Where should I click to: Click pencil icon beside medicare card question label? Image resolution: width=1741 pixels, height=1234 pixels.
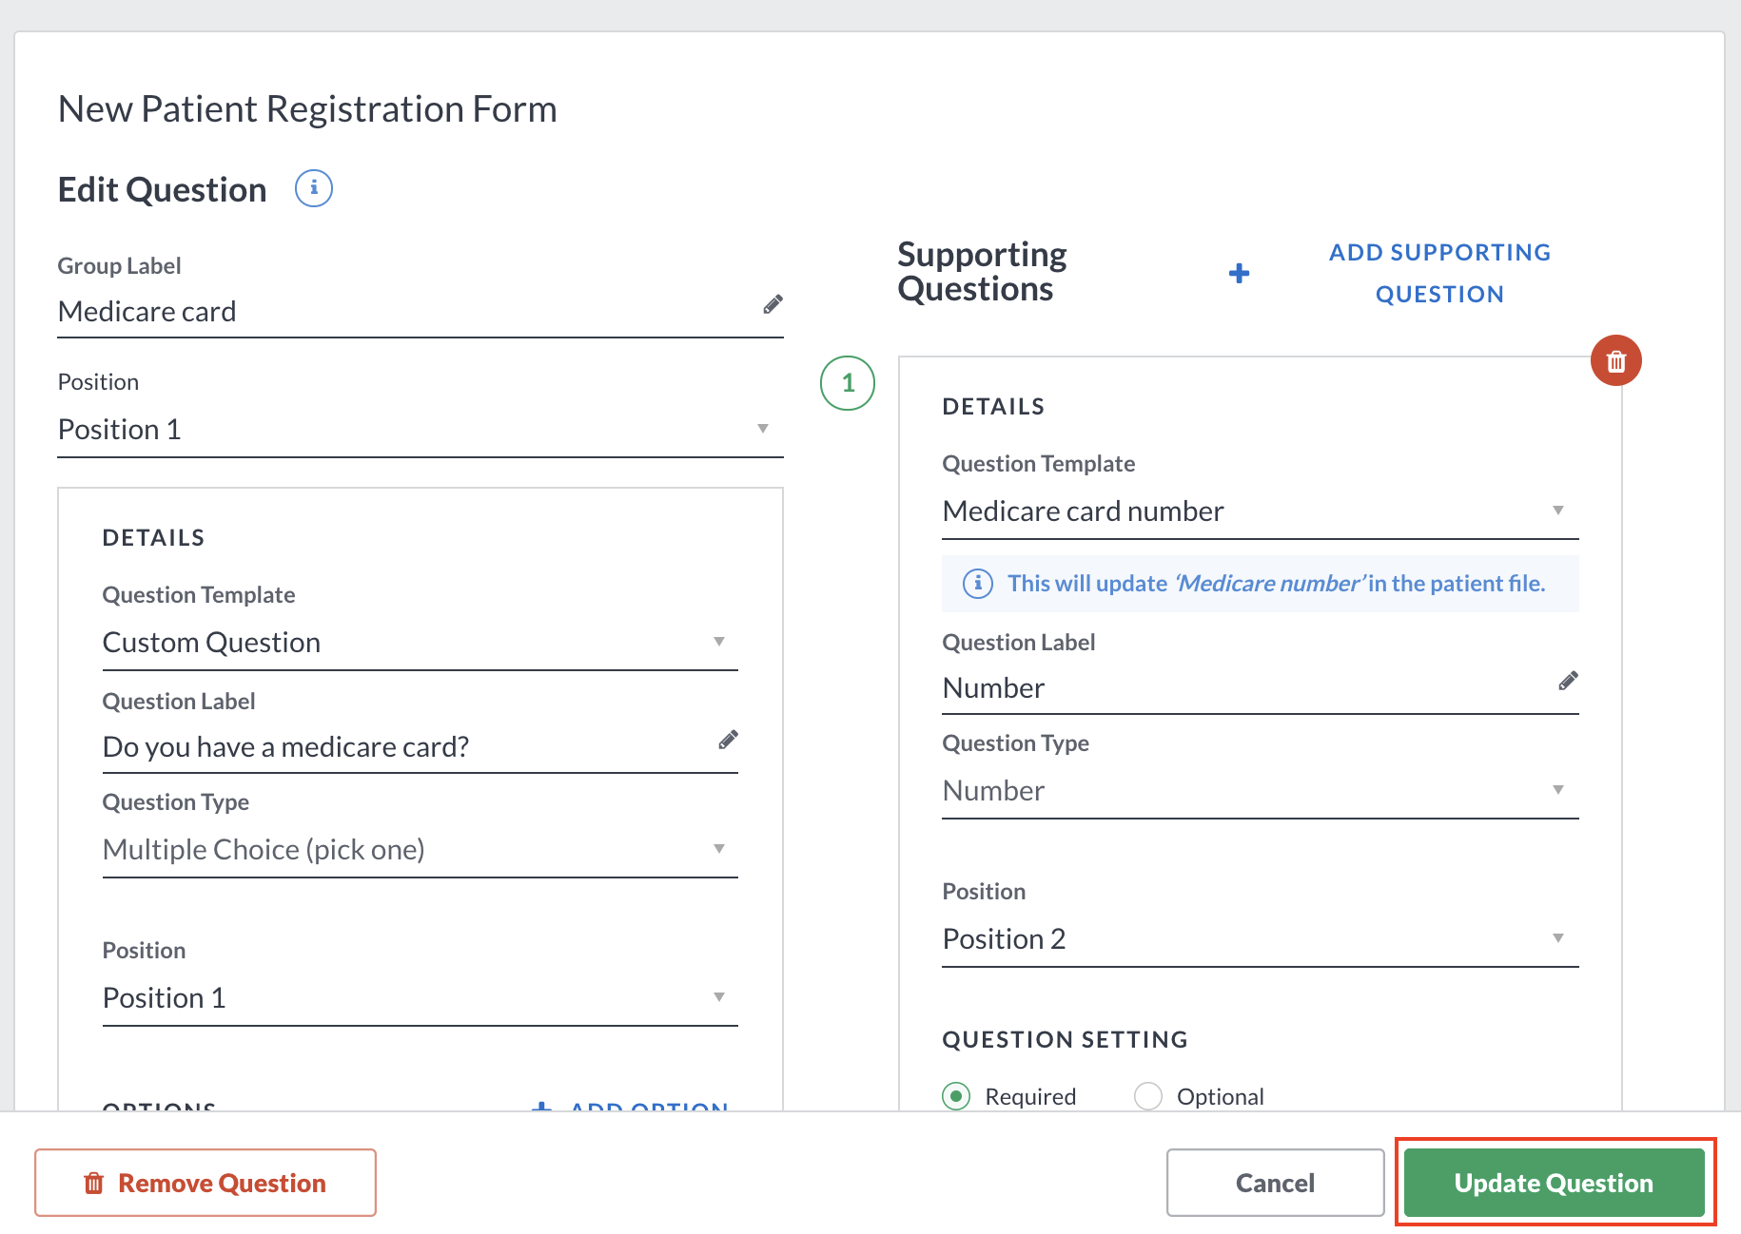coord(728,740)
